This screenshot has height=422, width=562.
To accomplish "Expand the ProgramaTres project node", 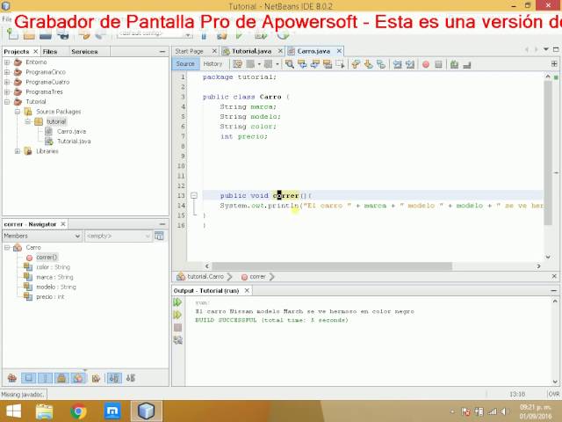I will [7, 91].
